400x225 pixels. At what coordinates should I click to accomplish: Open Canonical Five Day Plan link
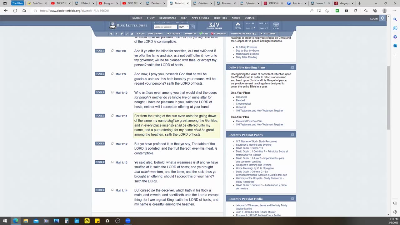(249, 121)
